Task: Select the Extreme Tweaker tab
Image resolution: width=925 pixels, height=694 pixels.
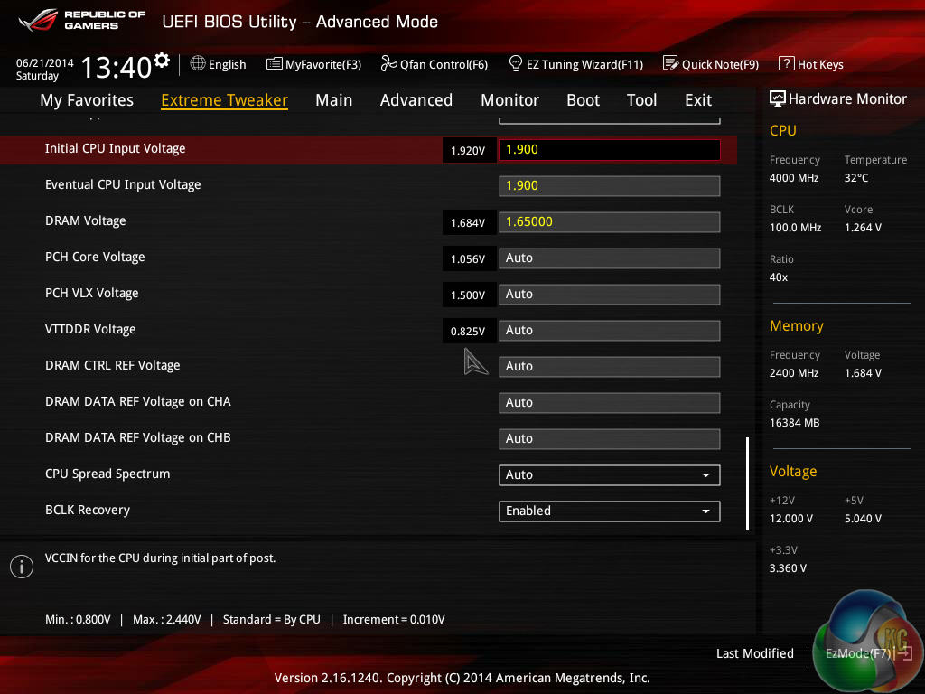Action: [x=224, y=100]
